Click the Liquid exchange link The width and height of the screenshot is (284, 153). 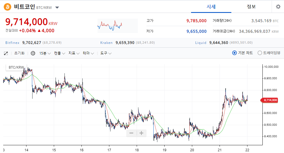tap(201, 43)
